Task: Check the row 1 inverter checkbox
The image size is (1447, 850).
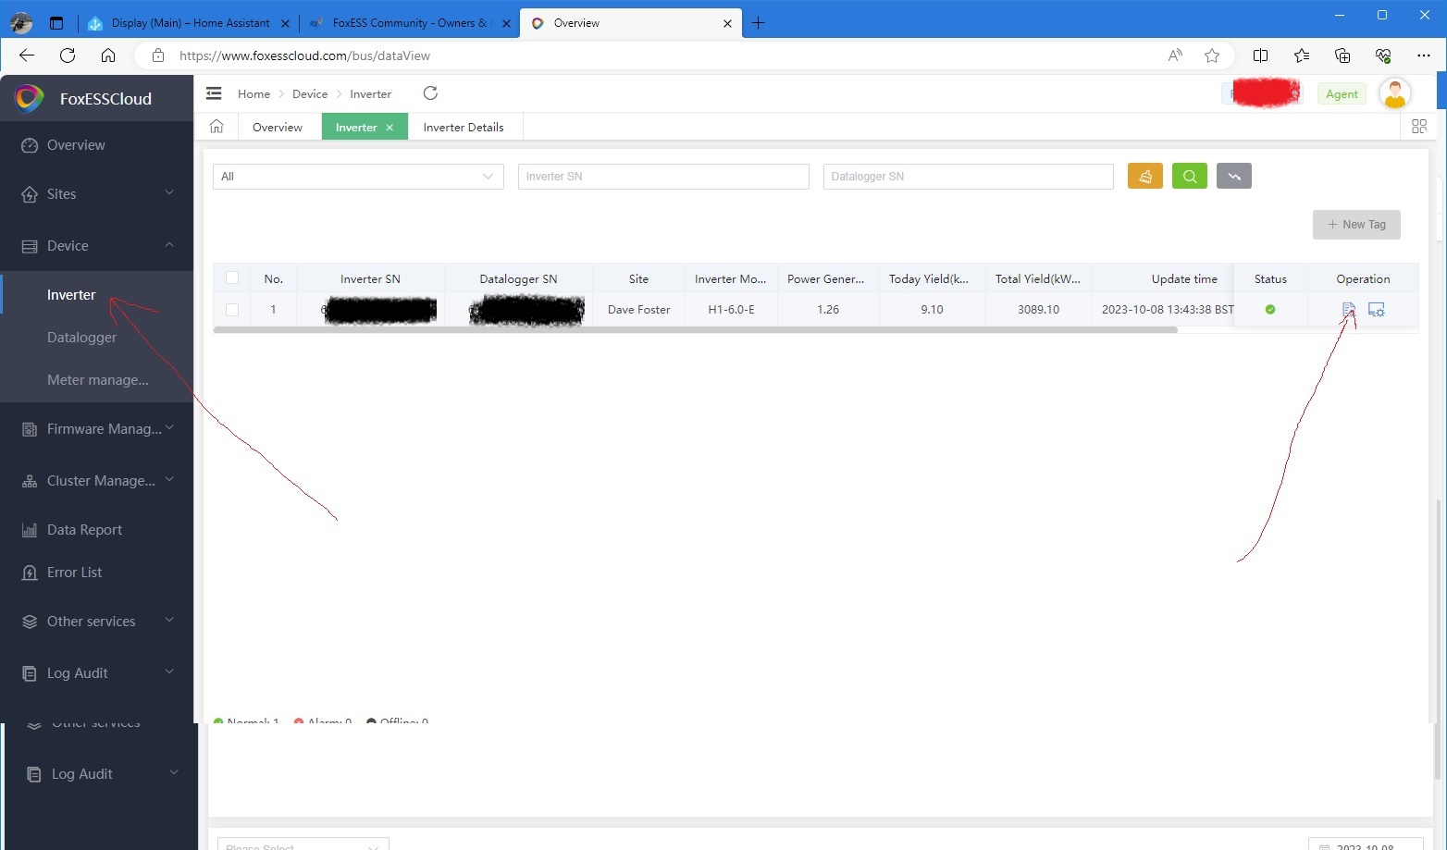Action: [x=232, y=310]
